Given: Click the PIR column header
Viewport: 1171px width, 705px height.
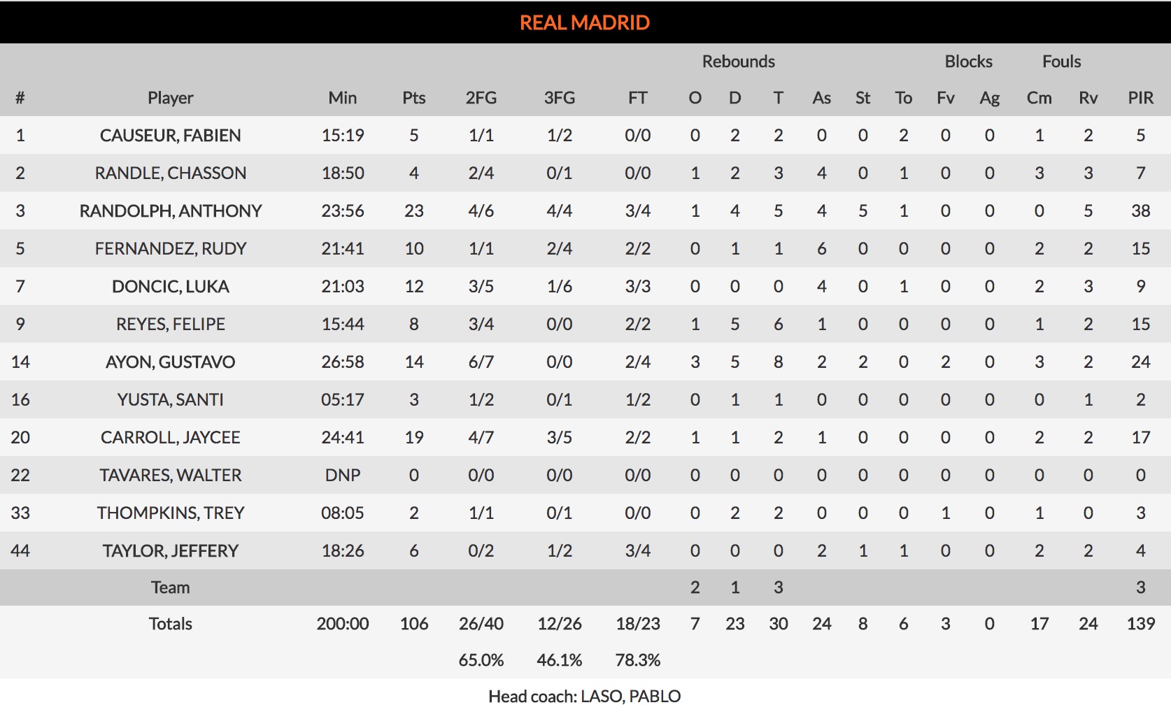Looking at the screenshot, I should [x=1140, y=98].
